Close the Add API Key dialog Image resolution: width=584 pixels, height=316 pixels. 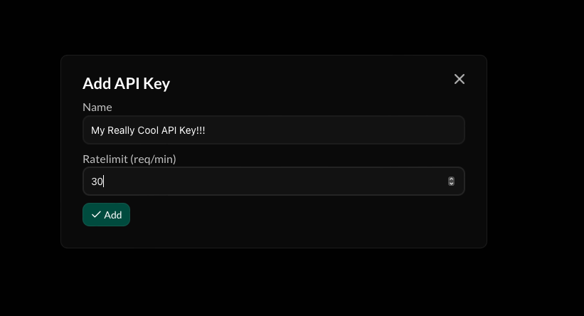tap(460, 79)
